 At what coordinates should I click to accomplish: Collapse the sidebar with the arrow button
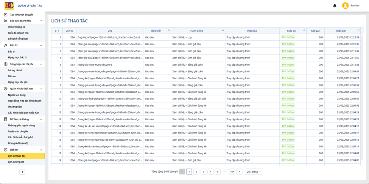click(x=22, y=172)
